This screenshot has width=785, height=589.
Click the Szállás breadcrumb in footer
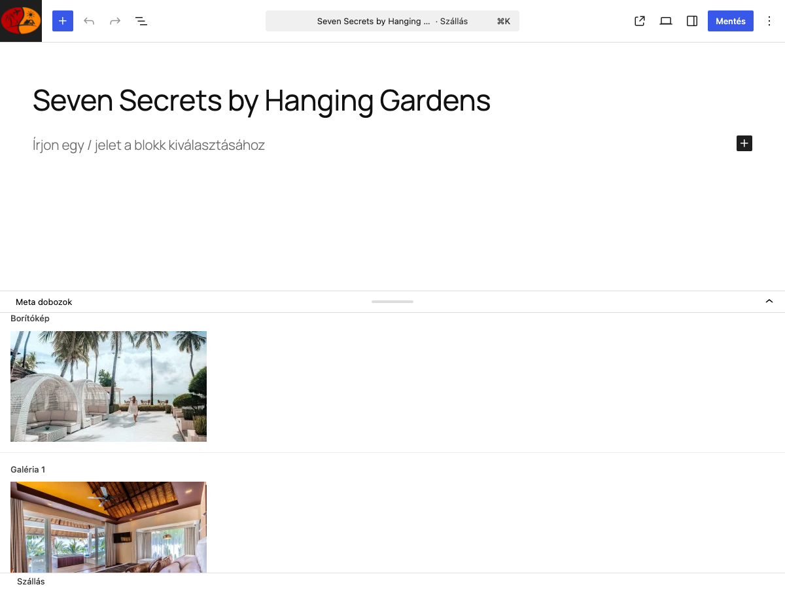pos(31,581)
